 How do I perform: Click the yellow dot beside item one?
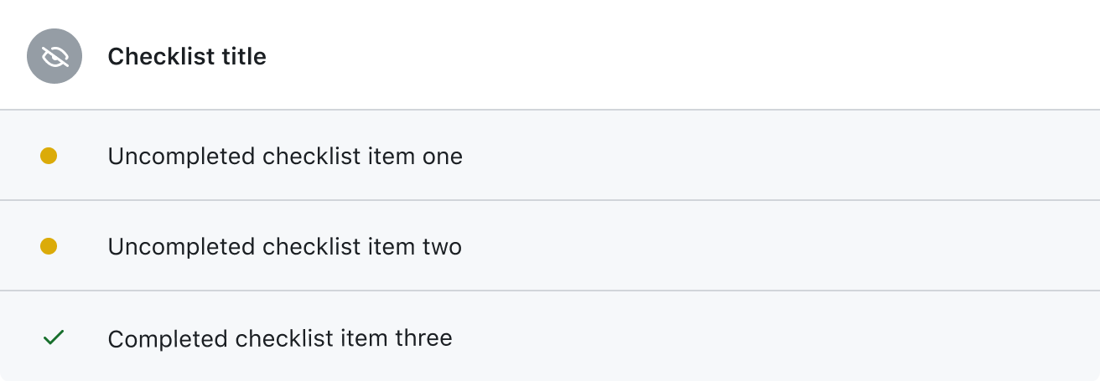(x=49, y=156)
